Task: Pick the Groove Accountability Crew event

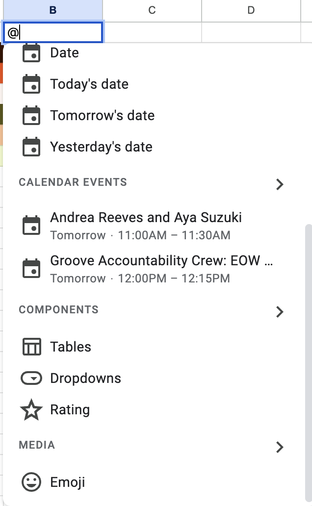Action: (161, 269)
